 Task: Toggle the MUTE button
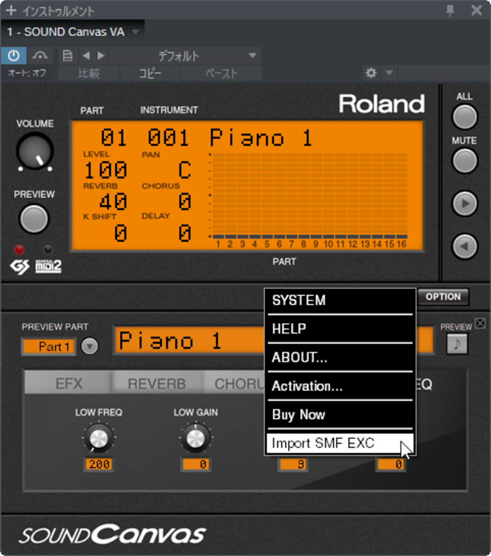[x=465, y=160]
